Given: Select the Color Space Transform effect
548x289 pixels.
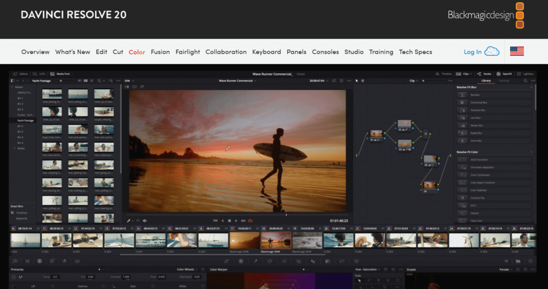Looking at the screenshot, I should 494,182.
